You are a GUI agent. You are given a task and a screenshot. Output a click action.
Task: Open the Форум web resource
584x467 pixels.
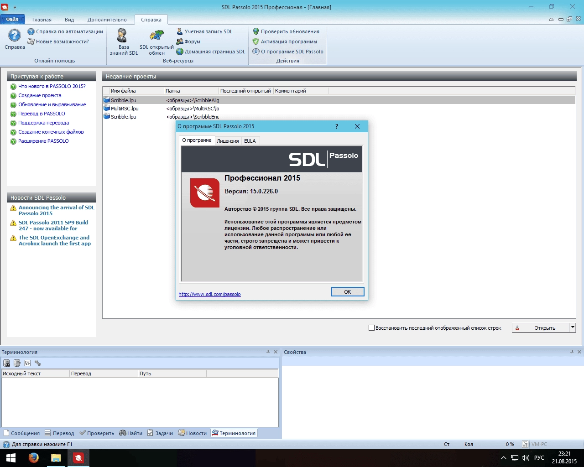[188, 42]
